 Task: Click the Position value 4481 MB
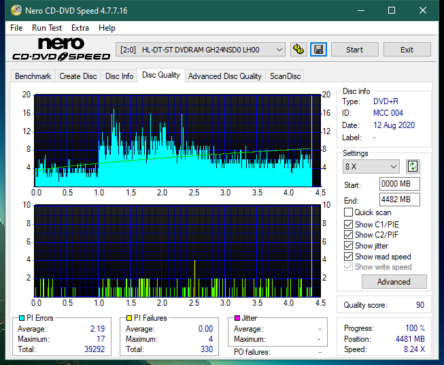[410, 339]
